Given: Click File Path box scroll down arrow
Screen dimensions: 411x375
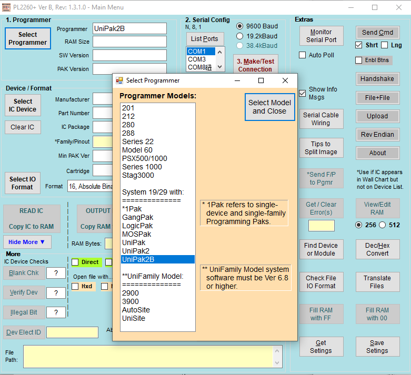Looking at the screenshot, I should pyautogui.click(x=277, y=363).
